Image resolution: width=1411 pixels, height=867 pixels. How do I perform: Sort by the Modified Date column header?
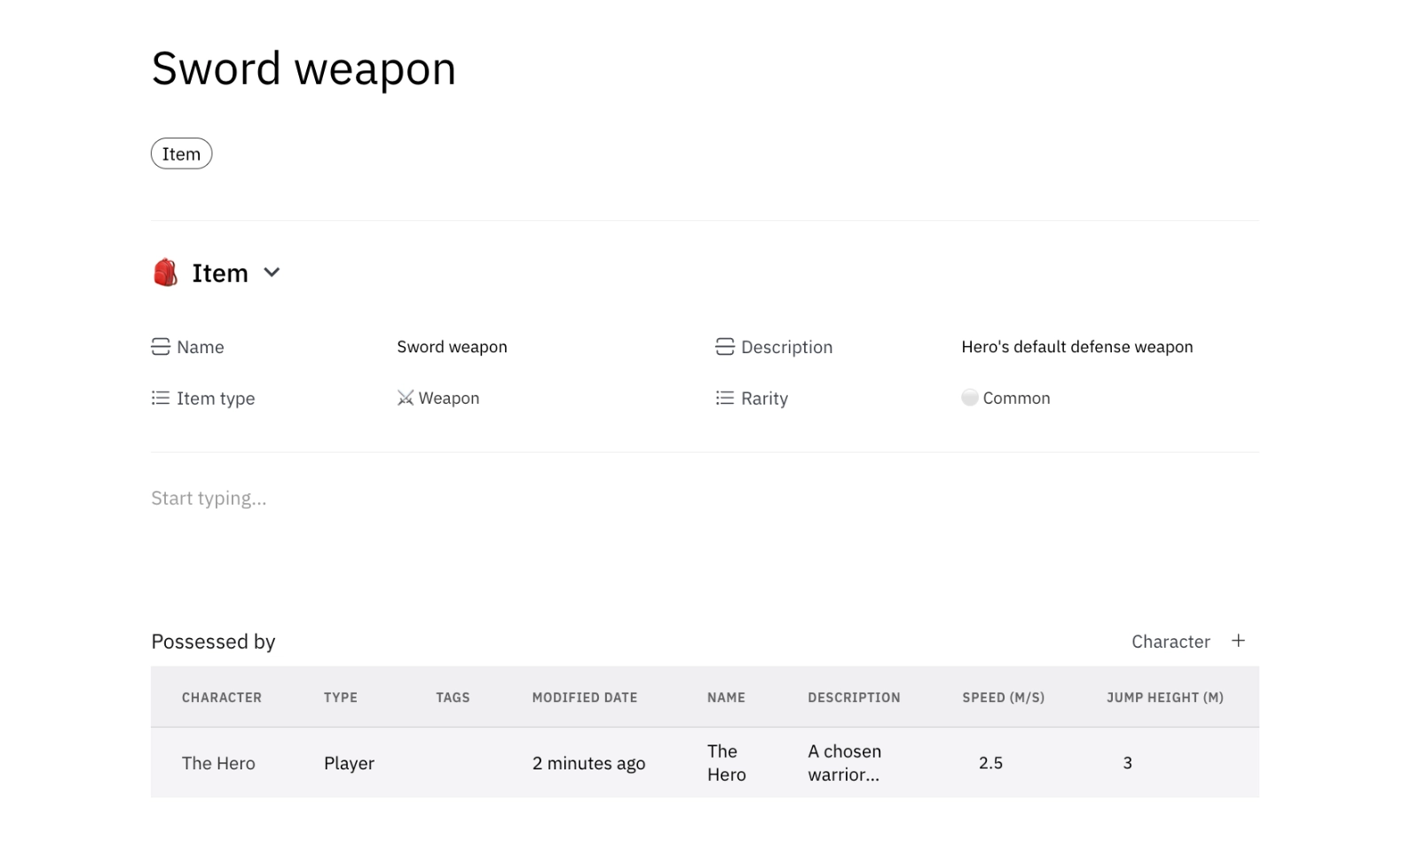point(584,698)
